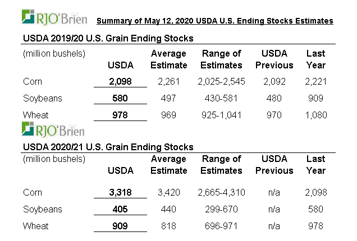357x241 pixels.
Task: Click the Summary of May 12, 2020 title
Action: (215, 21)
